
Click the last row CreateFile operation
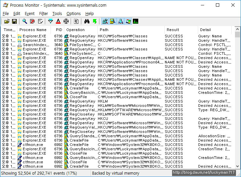pos(79,166)
